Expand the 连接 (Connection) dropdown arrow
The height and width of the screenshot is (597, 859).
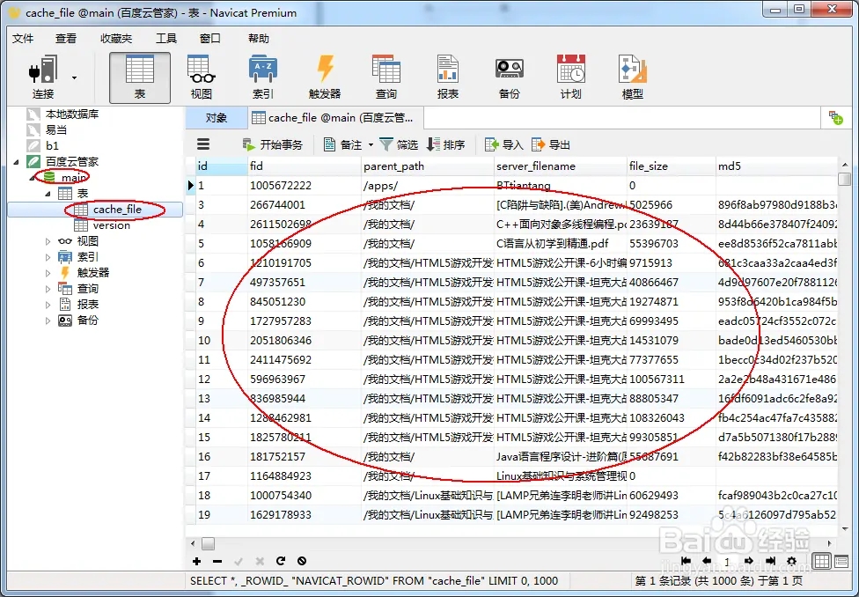coord(74,77)
